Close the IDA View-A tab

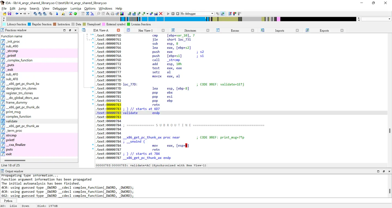click(118, 30)
